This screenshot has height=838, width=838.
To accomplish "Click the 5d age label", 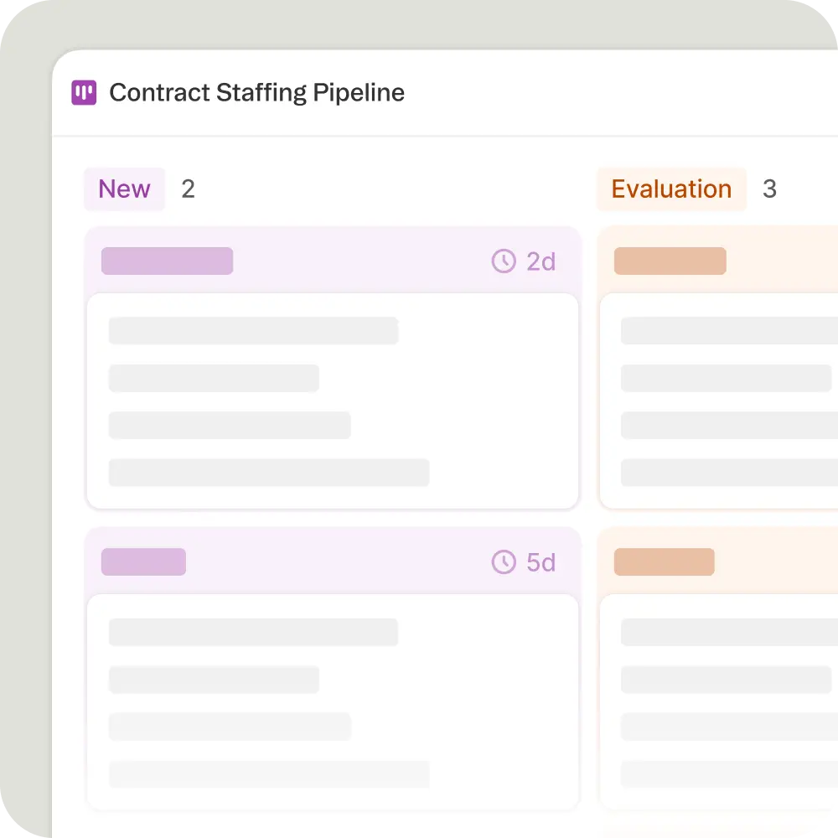I will 541,562.
